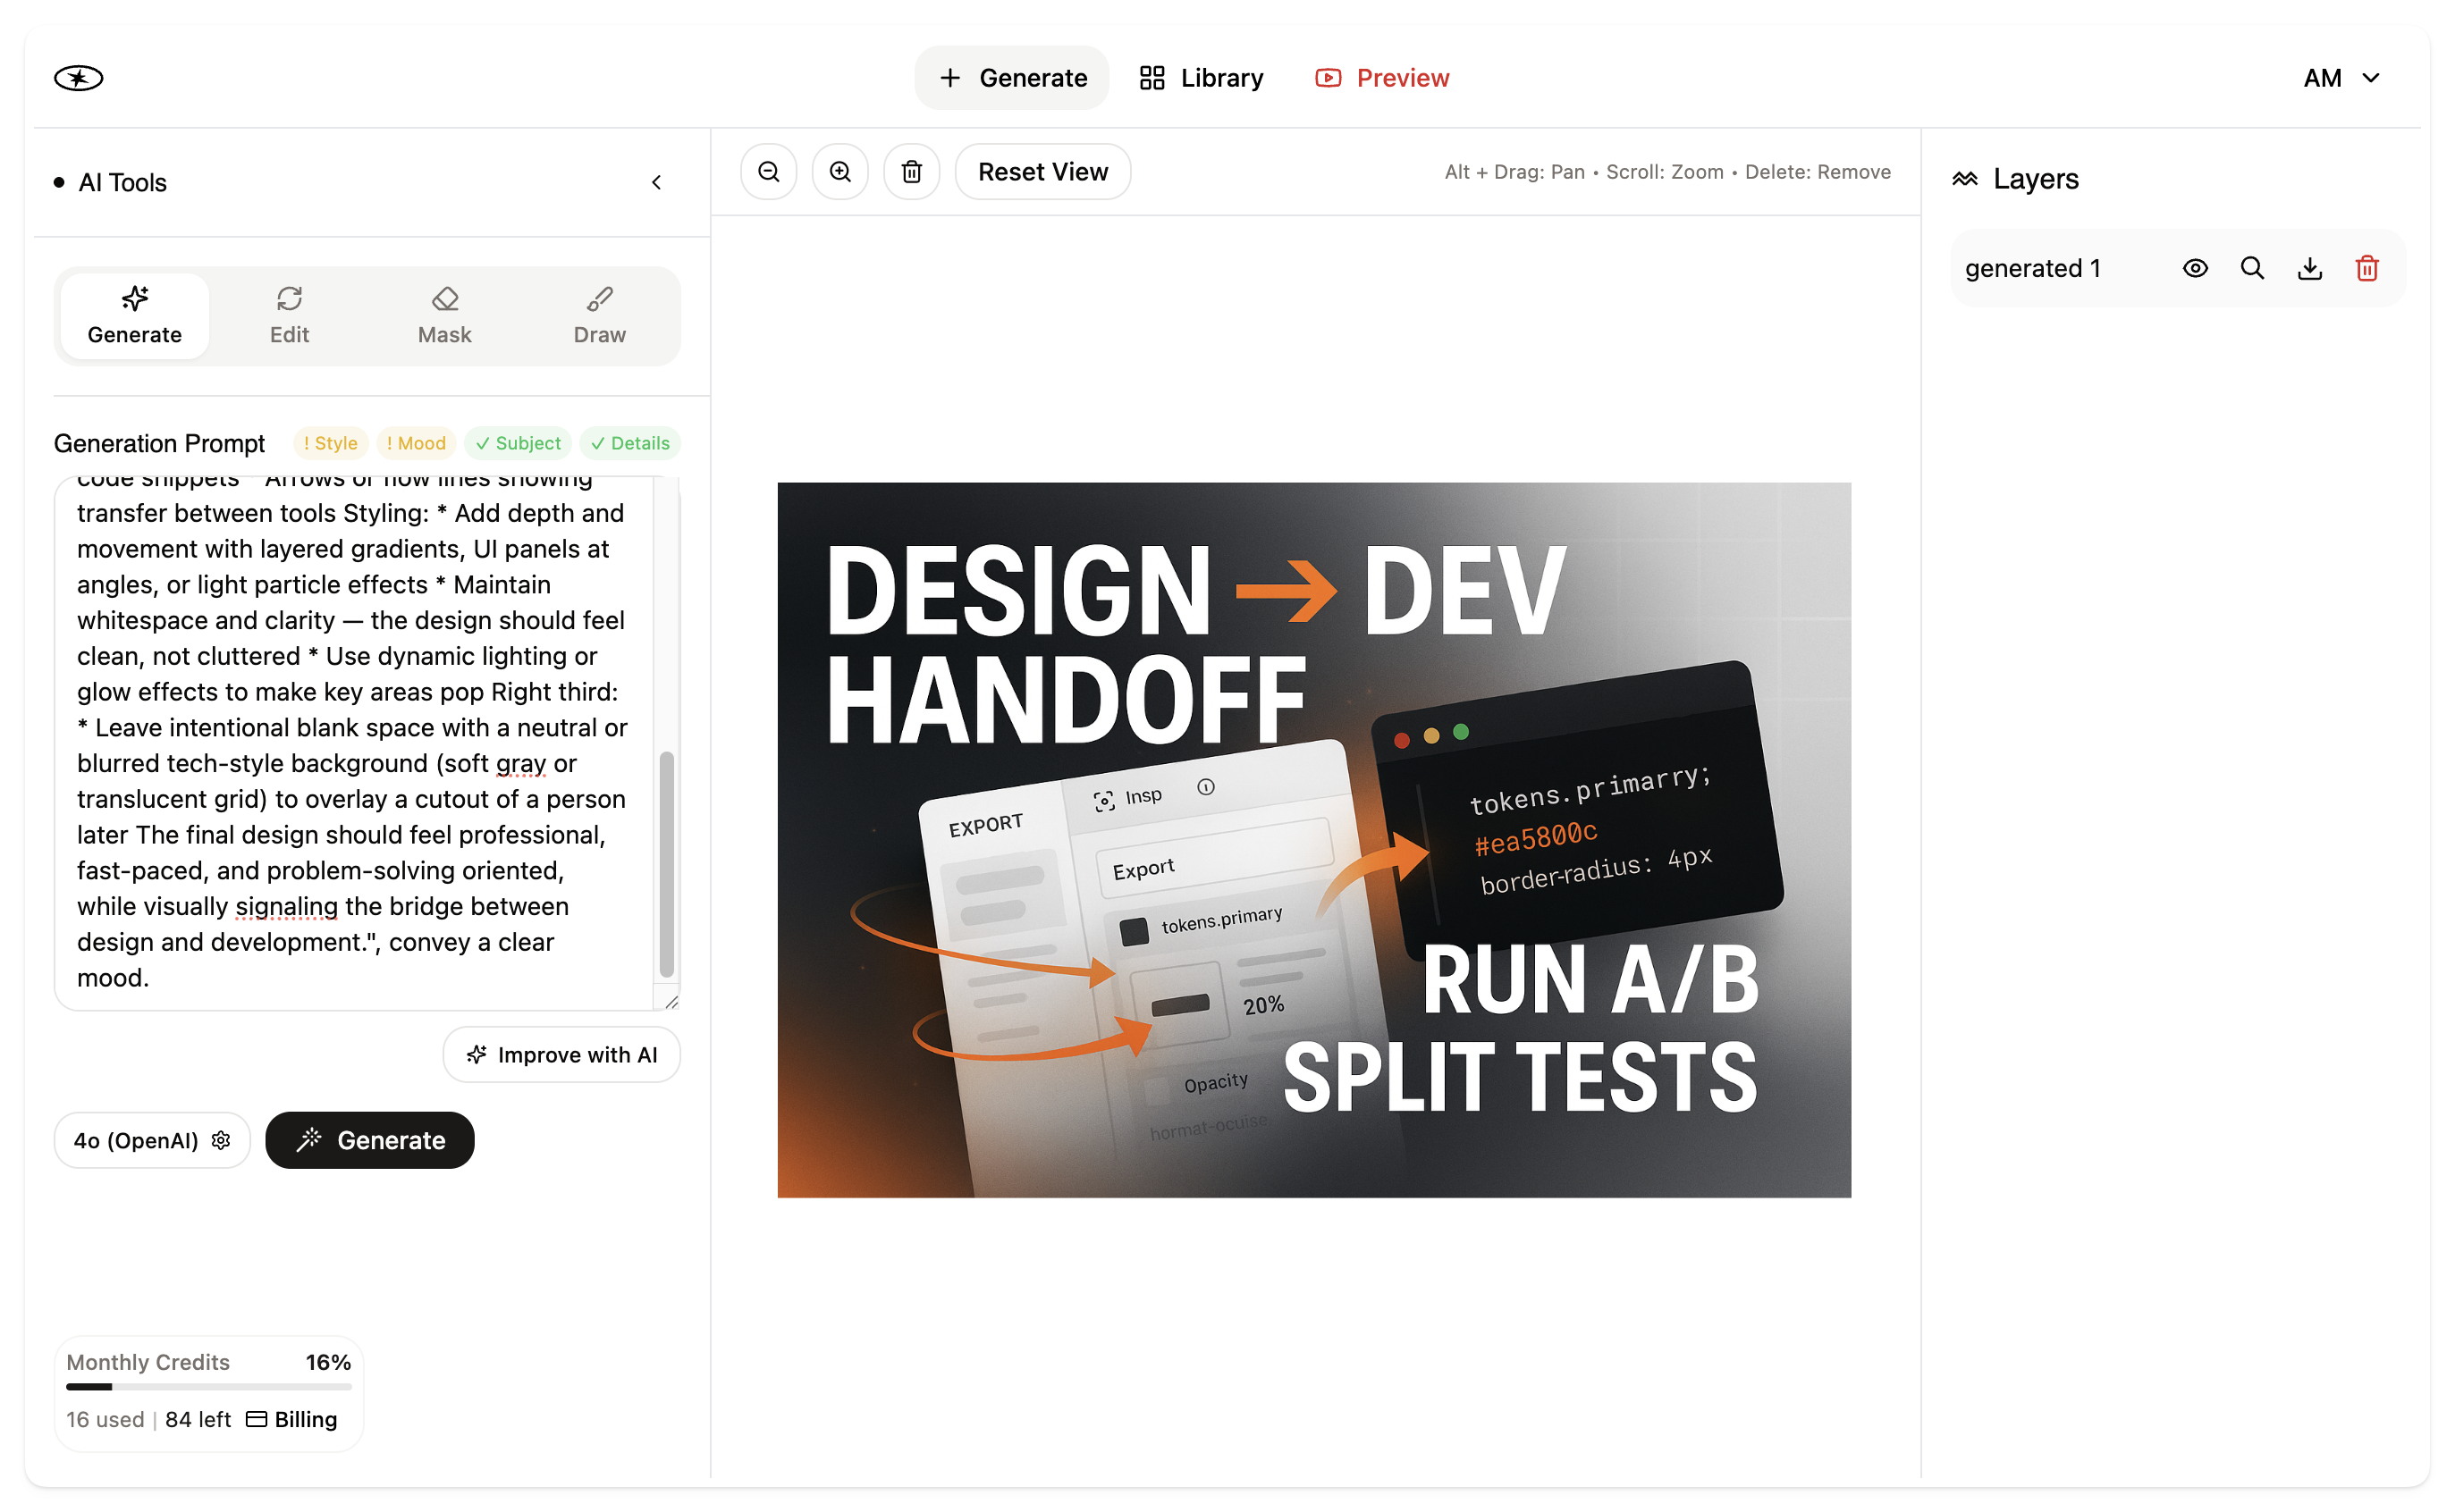Switch to the Edit tool
This screenshot has height=1512, width=2455.
pyautogui.click(x=288, y=314)
